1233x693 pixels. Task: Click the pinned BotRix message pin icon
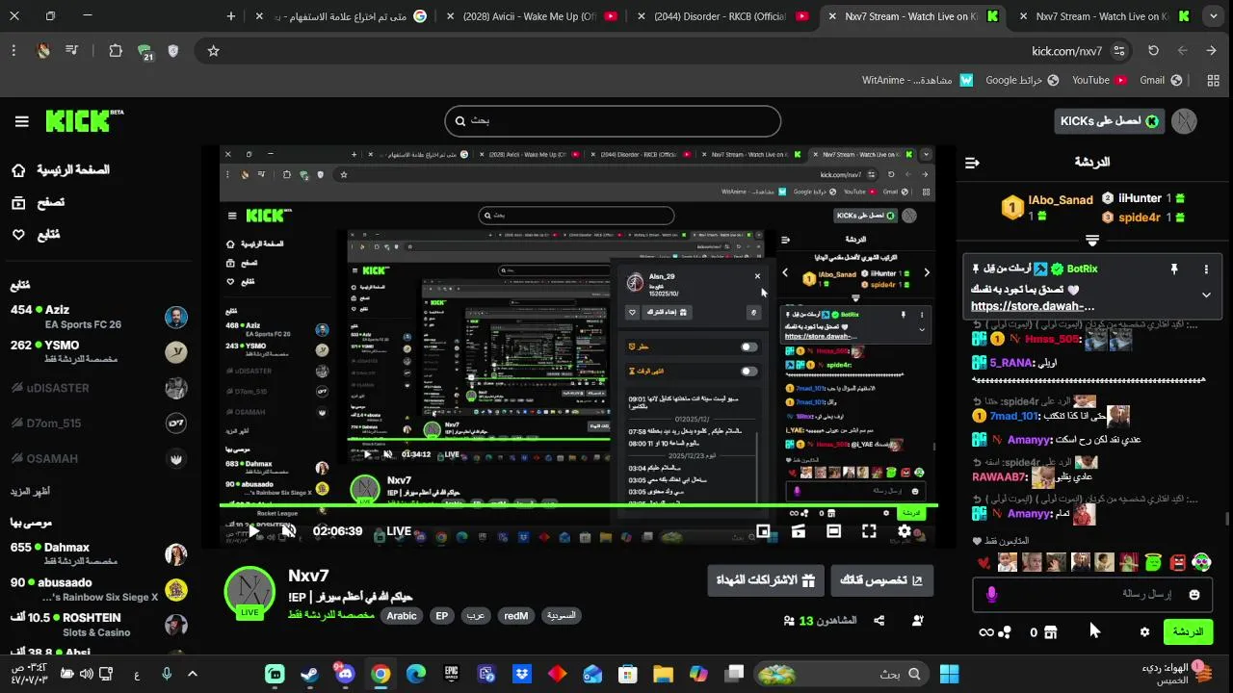tap(1173, 269)
